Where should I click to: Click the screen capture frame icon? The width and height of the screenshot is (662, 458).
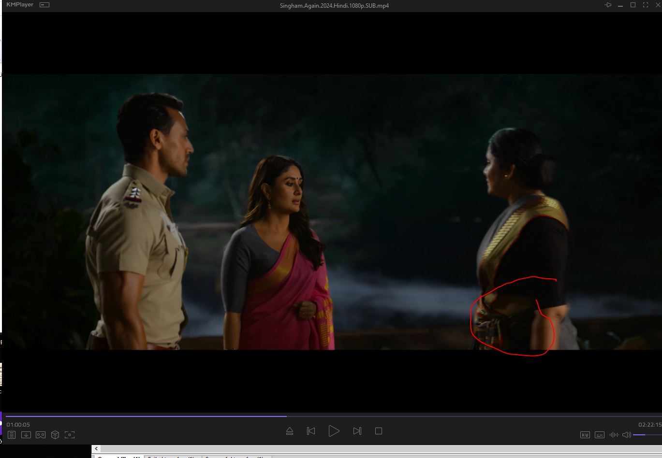point(70,435)
